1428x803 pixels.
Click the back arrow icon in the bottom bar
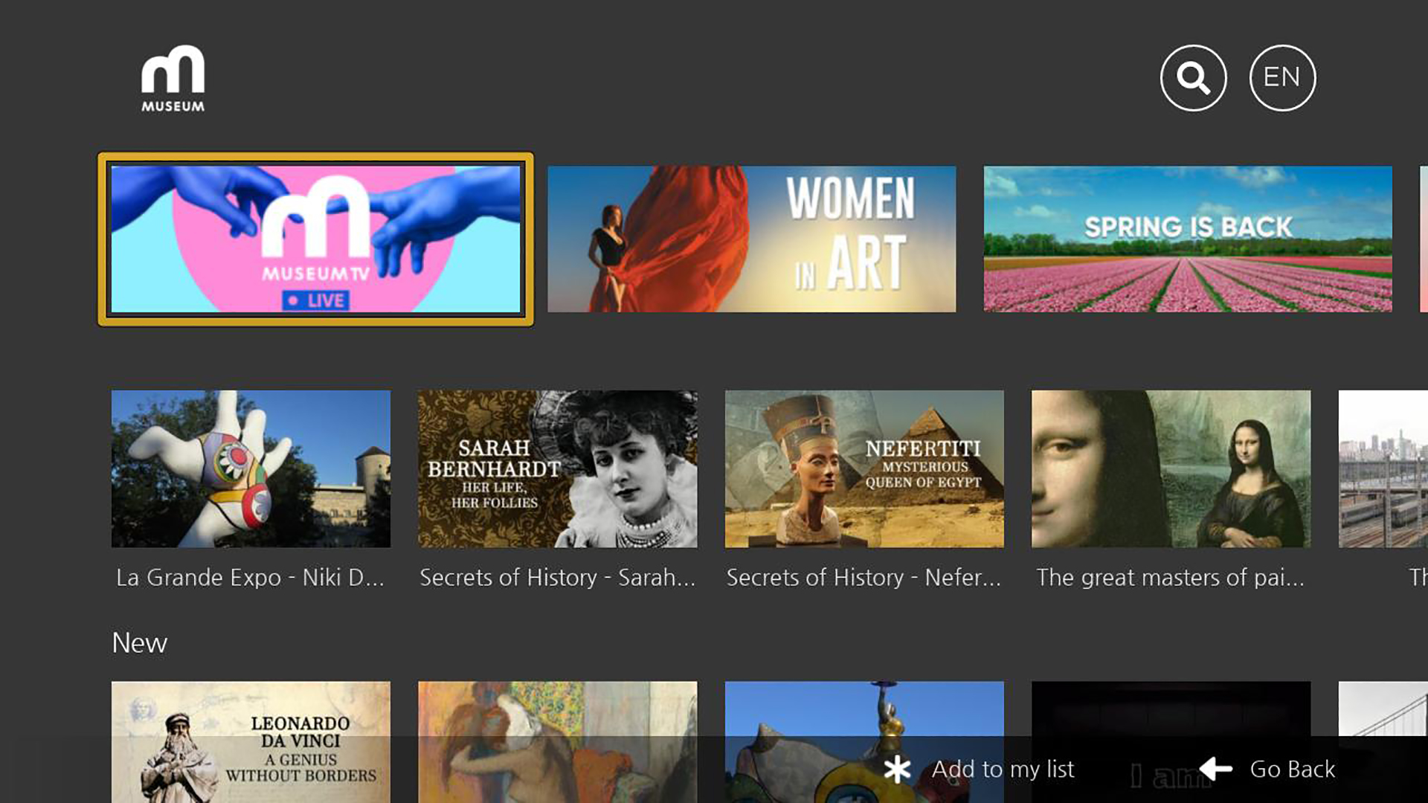1215,770
